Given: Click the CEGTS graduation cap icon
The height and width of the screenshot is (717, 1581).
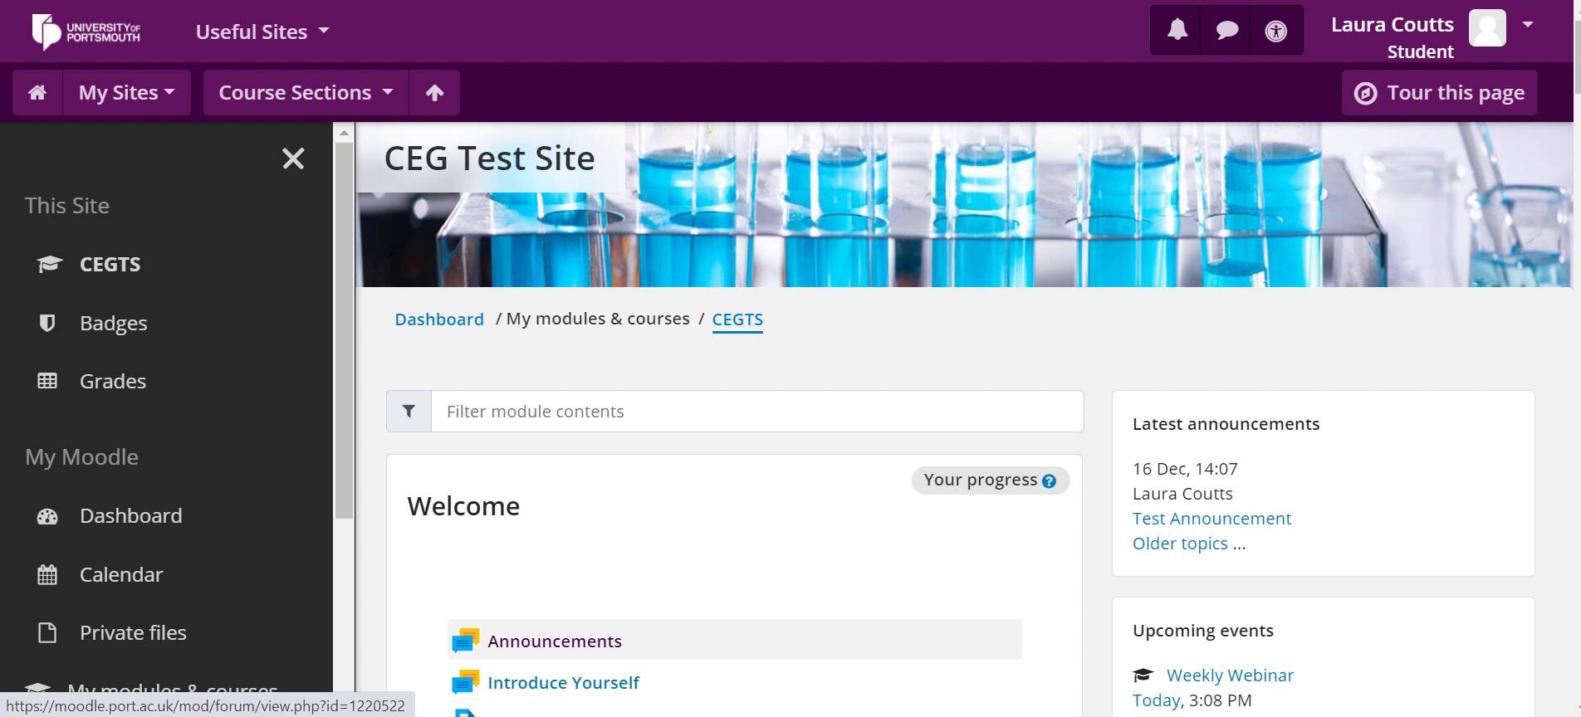Looking at the screenshot, I should (x=49, y=264).
